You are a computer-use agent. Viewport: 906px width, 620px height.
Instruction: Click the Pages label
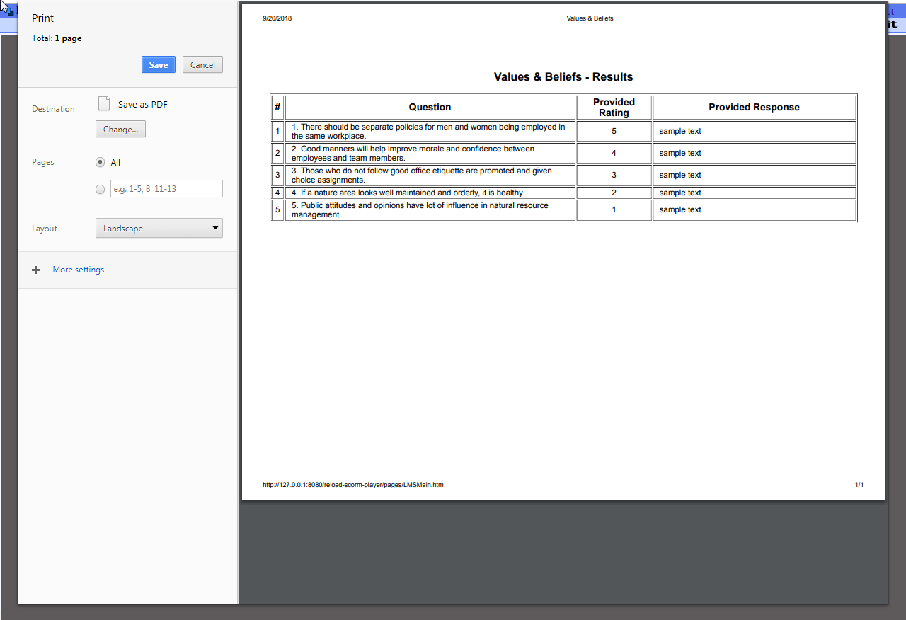(43, 162)
